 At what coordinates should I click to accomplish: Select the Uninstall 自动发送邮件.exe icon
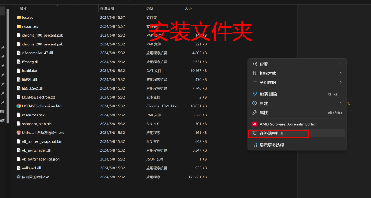point(19,133)
